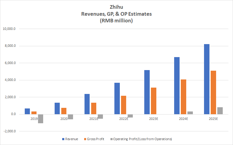Select the 2019 gray operating loss bar
The image size is (233, 145).
pyautogui.click(x=40, y=119)
